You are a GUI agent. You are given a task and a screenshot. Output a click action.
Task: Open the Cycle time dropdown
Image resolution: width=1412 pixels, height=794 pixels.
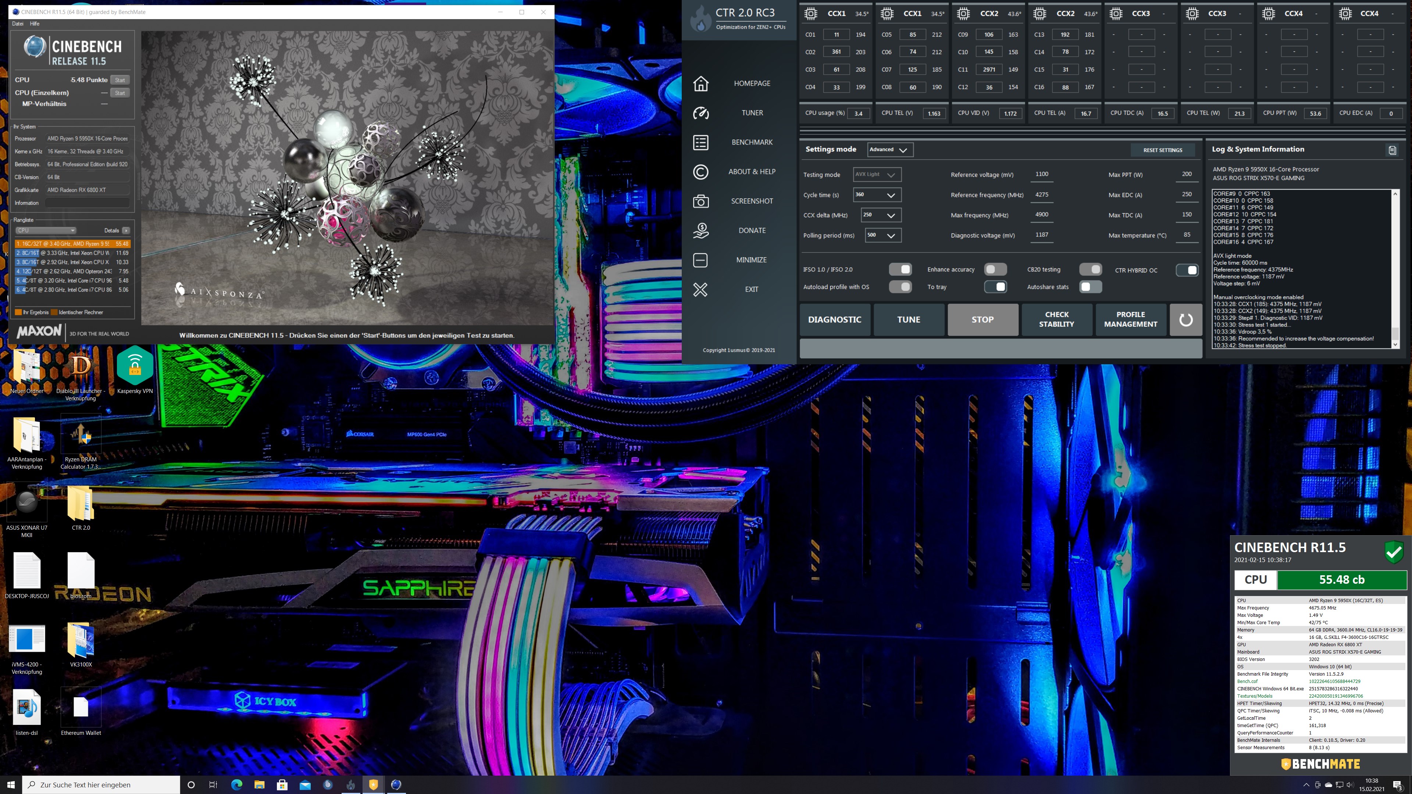pos(877,195)
